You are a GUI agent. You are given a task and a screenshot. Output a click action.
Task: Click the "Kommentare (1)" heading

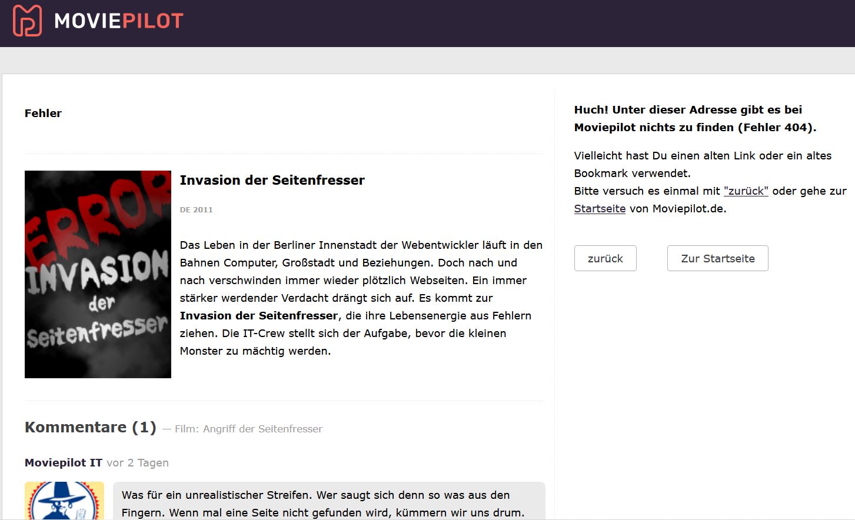pos(91,427)
